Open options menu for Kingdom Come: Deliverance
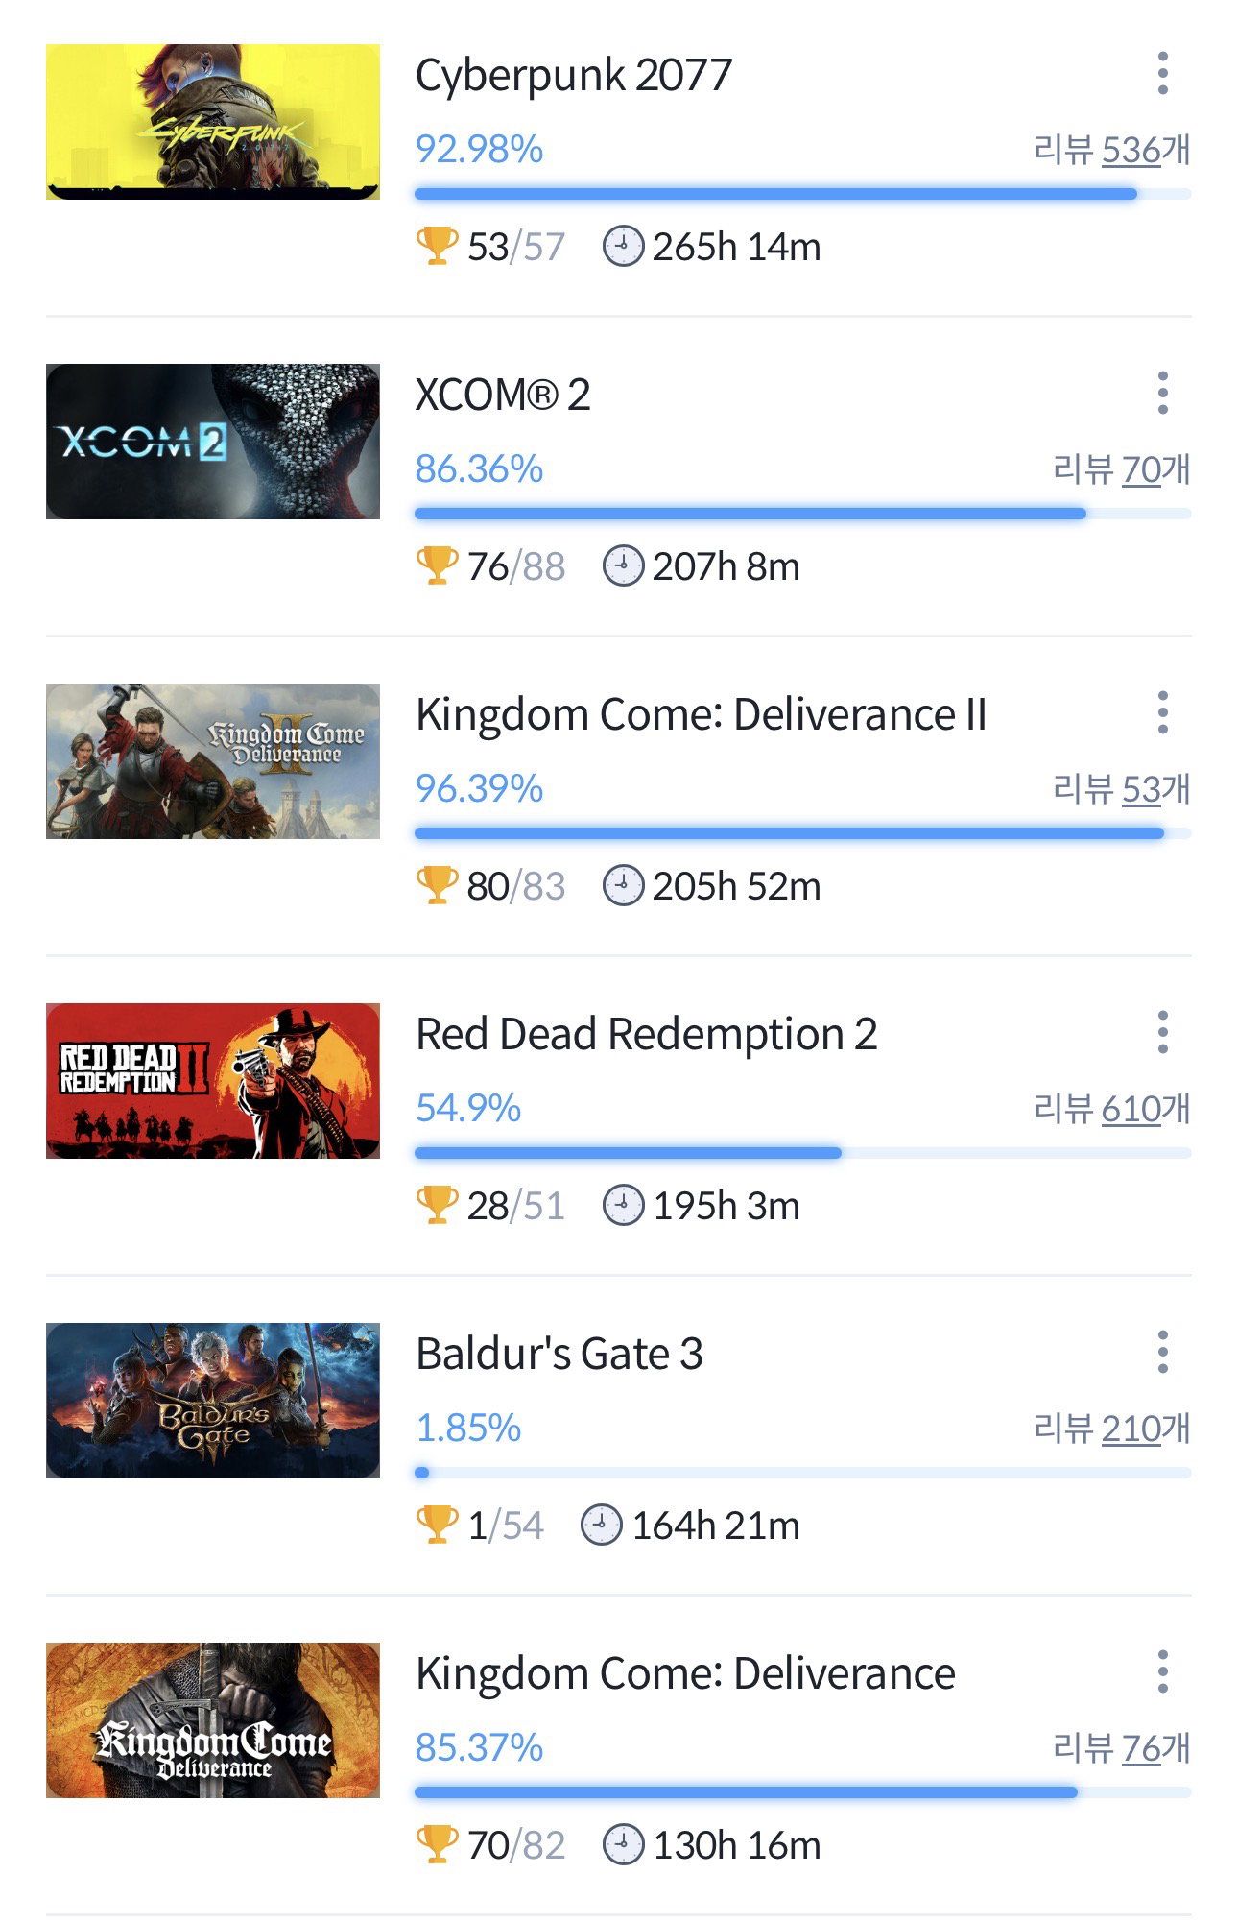This screenshot has height=1922, width=1238. pos(1162,1672)
